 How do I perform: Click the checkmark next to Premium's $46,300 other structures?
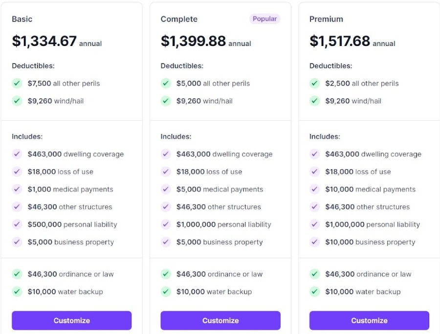coord(314,207)
